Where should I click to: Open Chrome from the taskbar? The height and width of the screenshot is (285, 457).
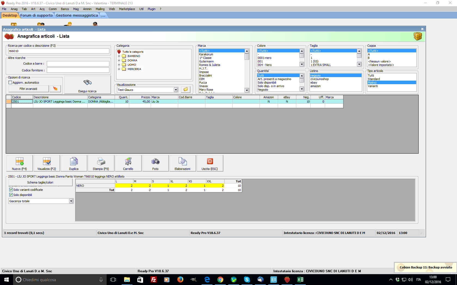tap(220, 280)
